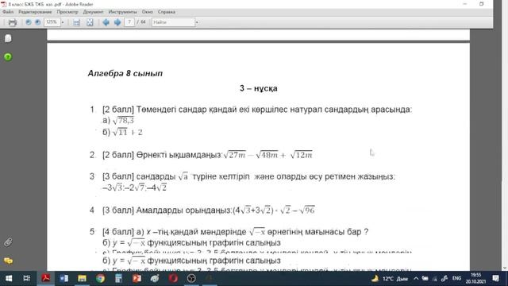Click the 125% zoom value field
508x286 pixels.
52,22
